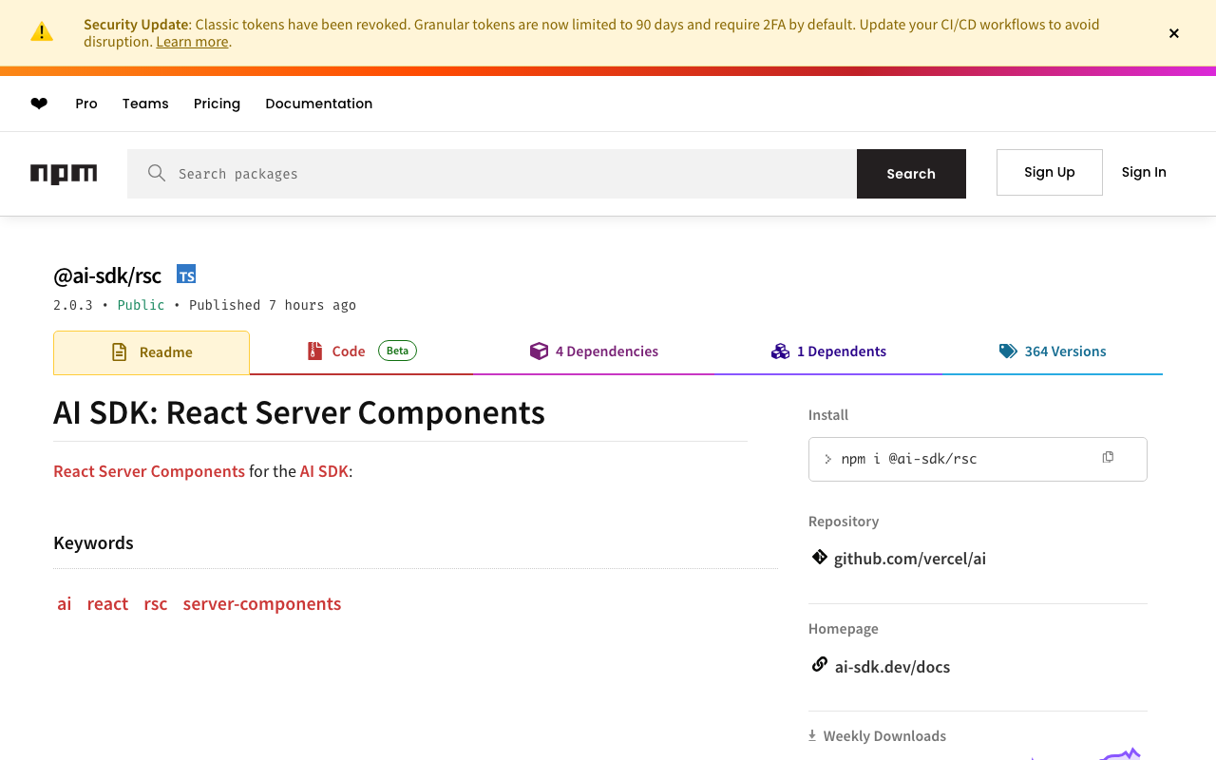View the 4 Dependencies tab
1216x760 pixels.
click(594, 351)
